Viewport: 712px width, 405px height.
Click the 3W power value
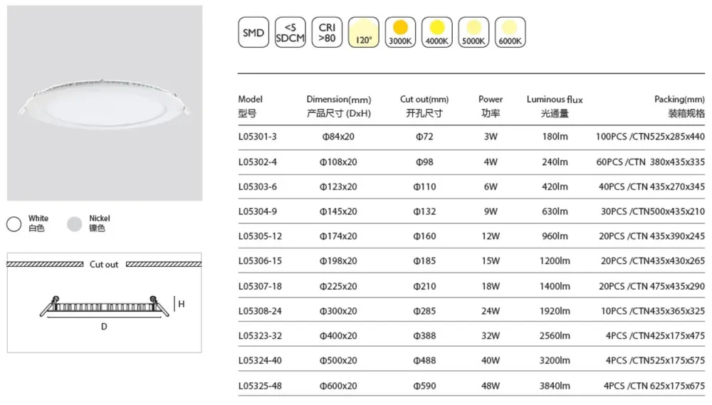tap(491, 137)
